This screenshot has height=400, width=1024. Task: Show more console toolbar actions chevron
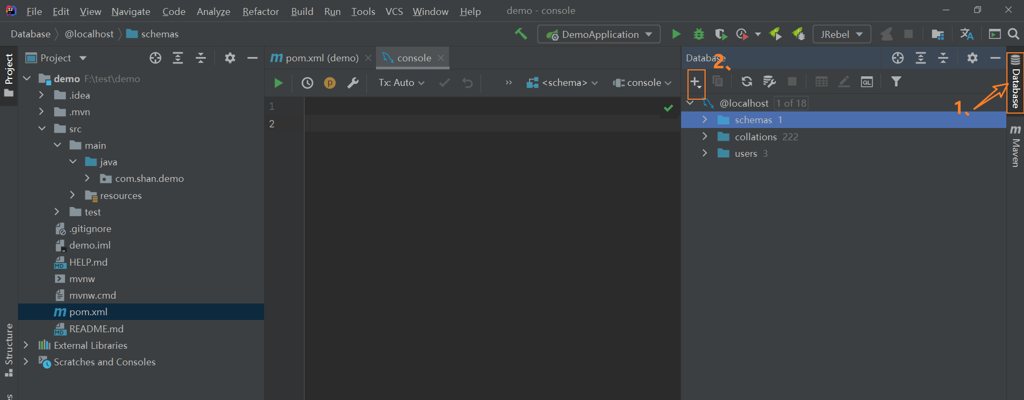click(508, 83)
